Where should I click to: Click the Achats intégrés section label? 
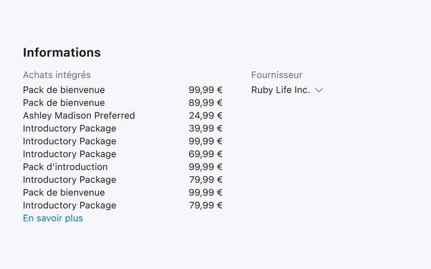point(57,75)
